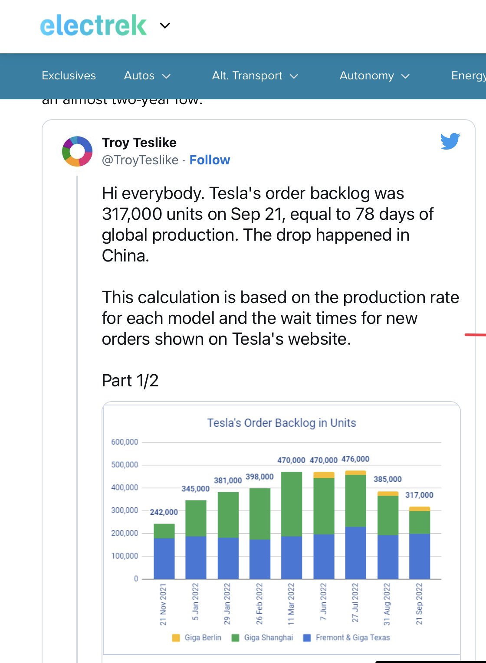Viewport: 486px width, 663px height.
Task: Expand the dropdown chevron next to electrek logo
Action: [165, 26]
